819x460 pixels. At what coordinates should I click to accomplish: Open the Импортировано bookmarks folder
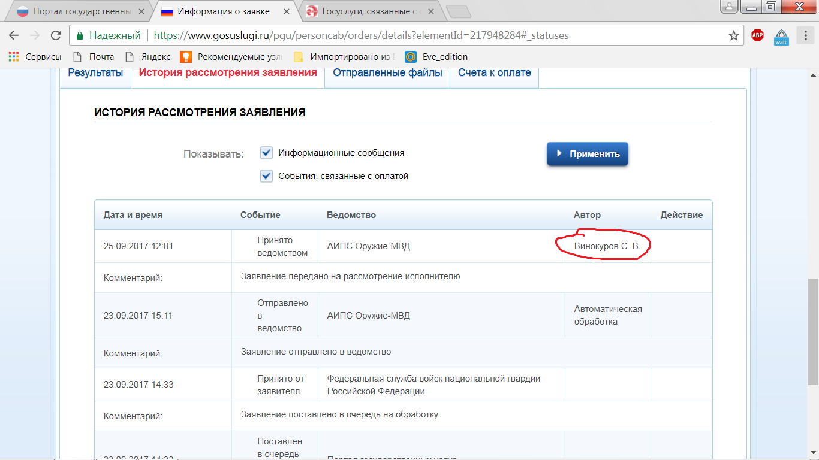(344, 57)
